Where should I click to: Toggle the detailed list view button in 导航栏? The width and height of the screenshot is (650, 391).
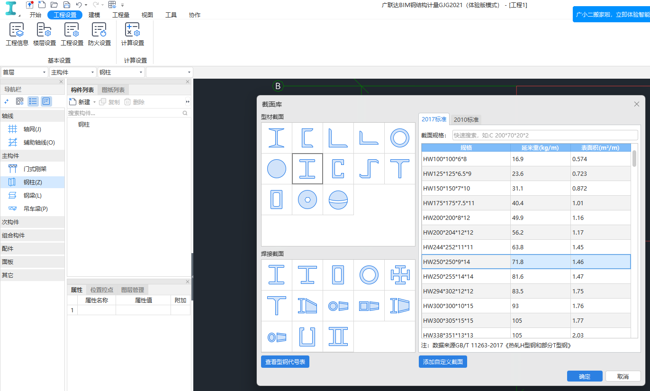click(46, 101)
